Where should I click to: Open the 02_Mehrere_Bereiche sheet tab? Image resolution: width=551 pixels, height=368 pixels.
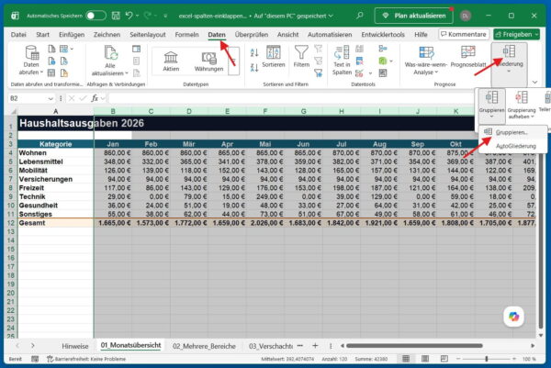(x=204, y=346)
